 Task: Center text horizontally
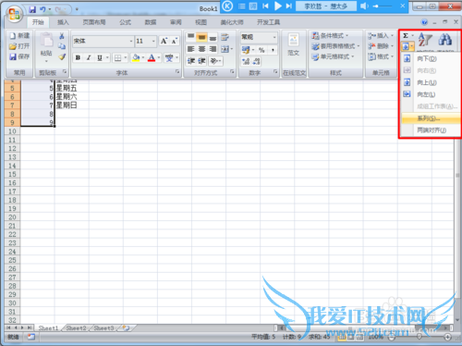[x=201, y=49]
